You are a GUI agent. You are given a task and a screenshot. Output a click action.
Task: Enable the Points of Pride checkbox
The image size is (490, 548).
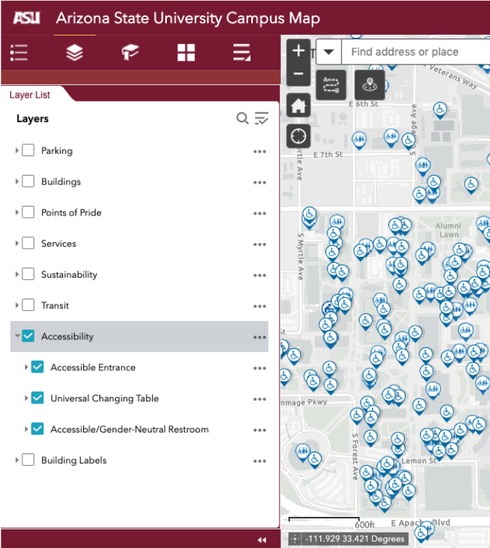(x=28, y=212)
